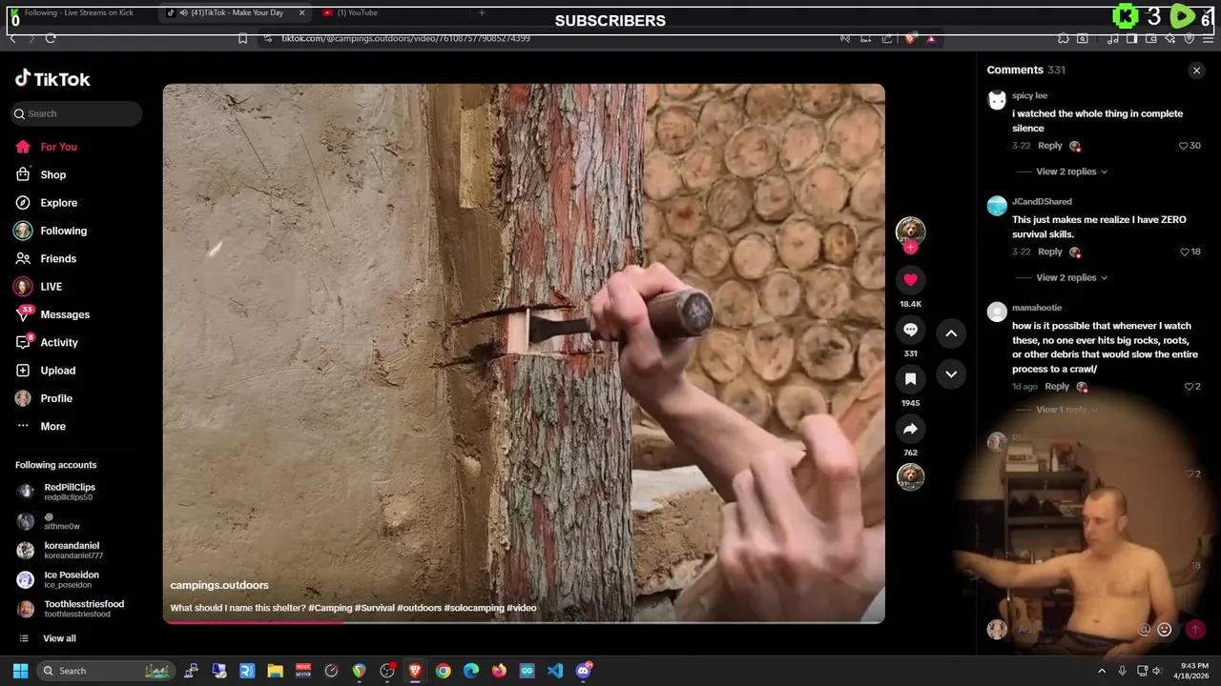Open Google Chrome from taskbar
1221x686 pixels.
(x=443, y=671)
